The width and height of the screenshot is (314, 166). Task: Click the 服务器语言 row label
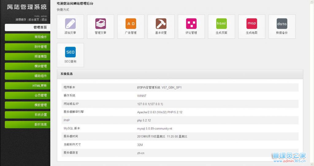click(71, 152)
